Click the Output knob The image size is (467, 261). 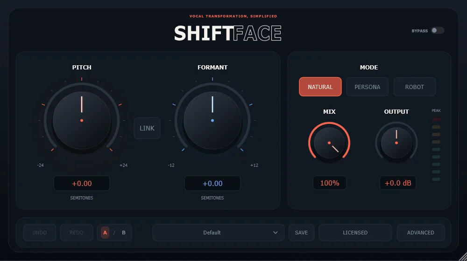click(x=396, y=143)
